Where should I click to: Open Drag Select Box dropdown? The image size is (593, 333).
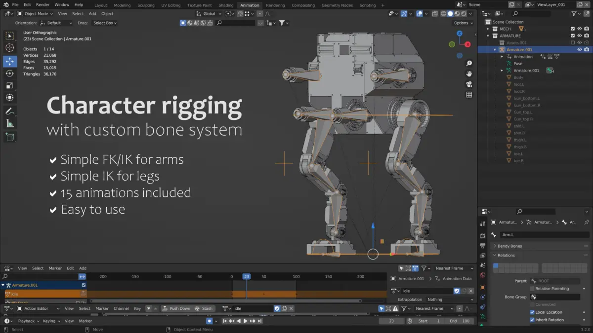(105, 23)
